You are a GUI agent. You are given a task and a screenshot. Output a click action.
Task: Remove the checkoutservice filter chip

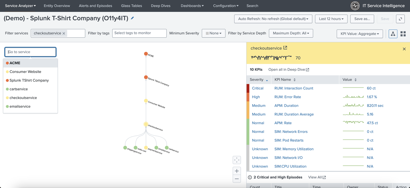[x=64, y=33]
